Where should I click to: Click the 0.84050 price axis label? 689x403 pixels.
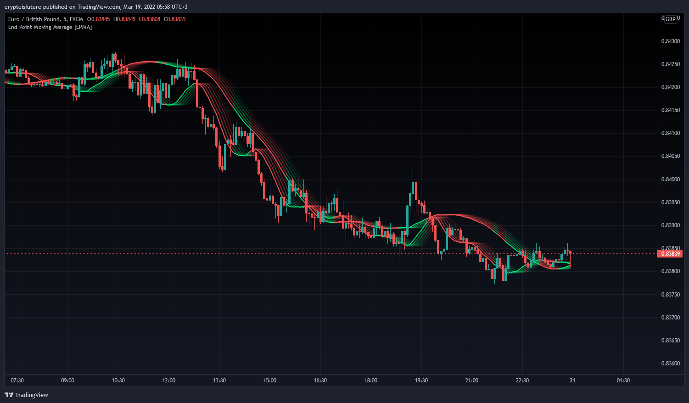point(670,156)
